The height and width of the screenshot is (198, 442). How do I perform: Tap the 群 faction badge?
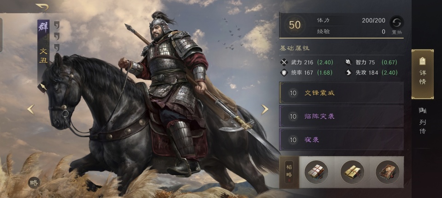pos(43,27)
